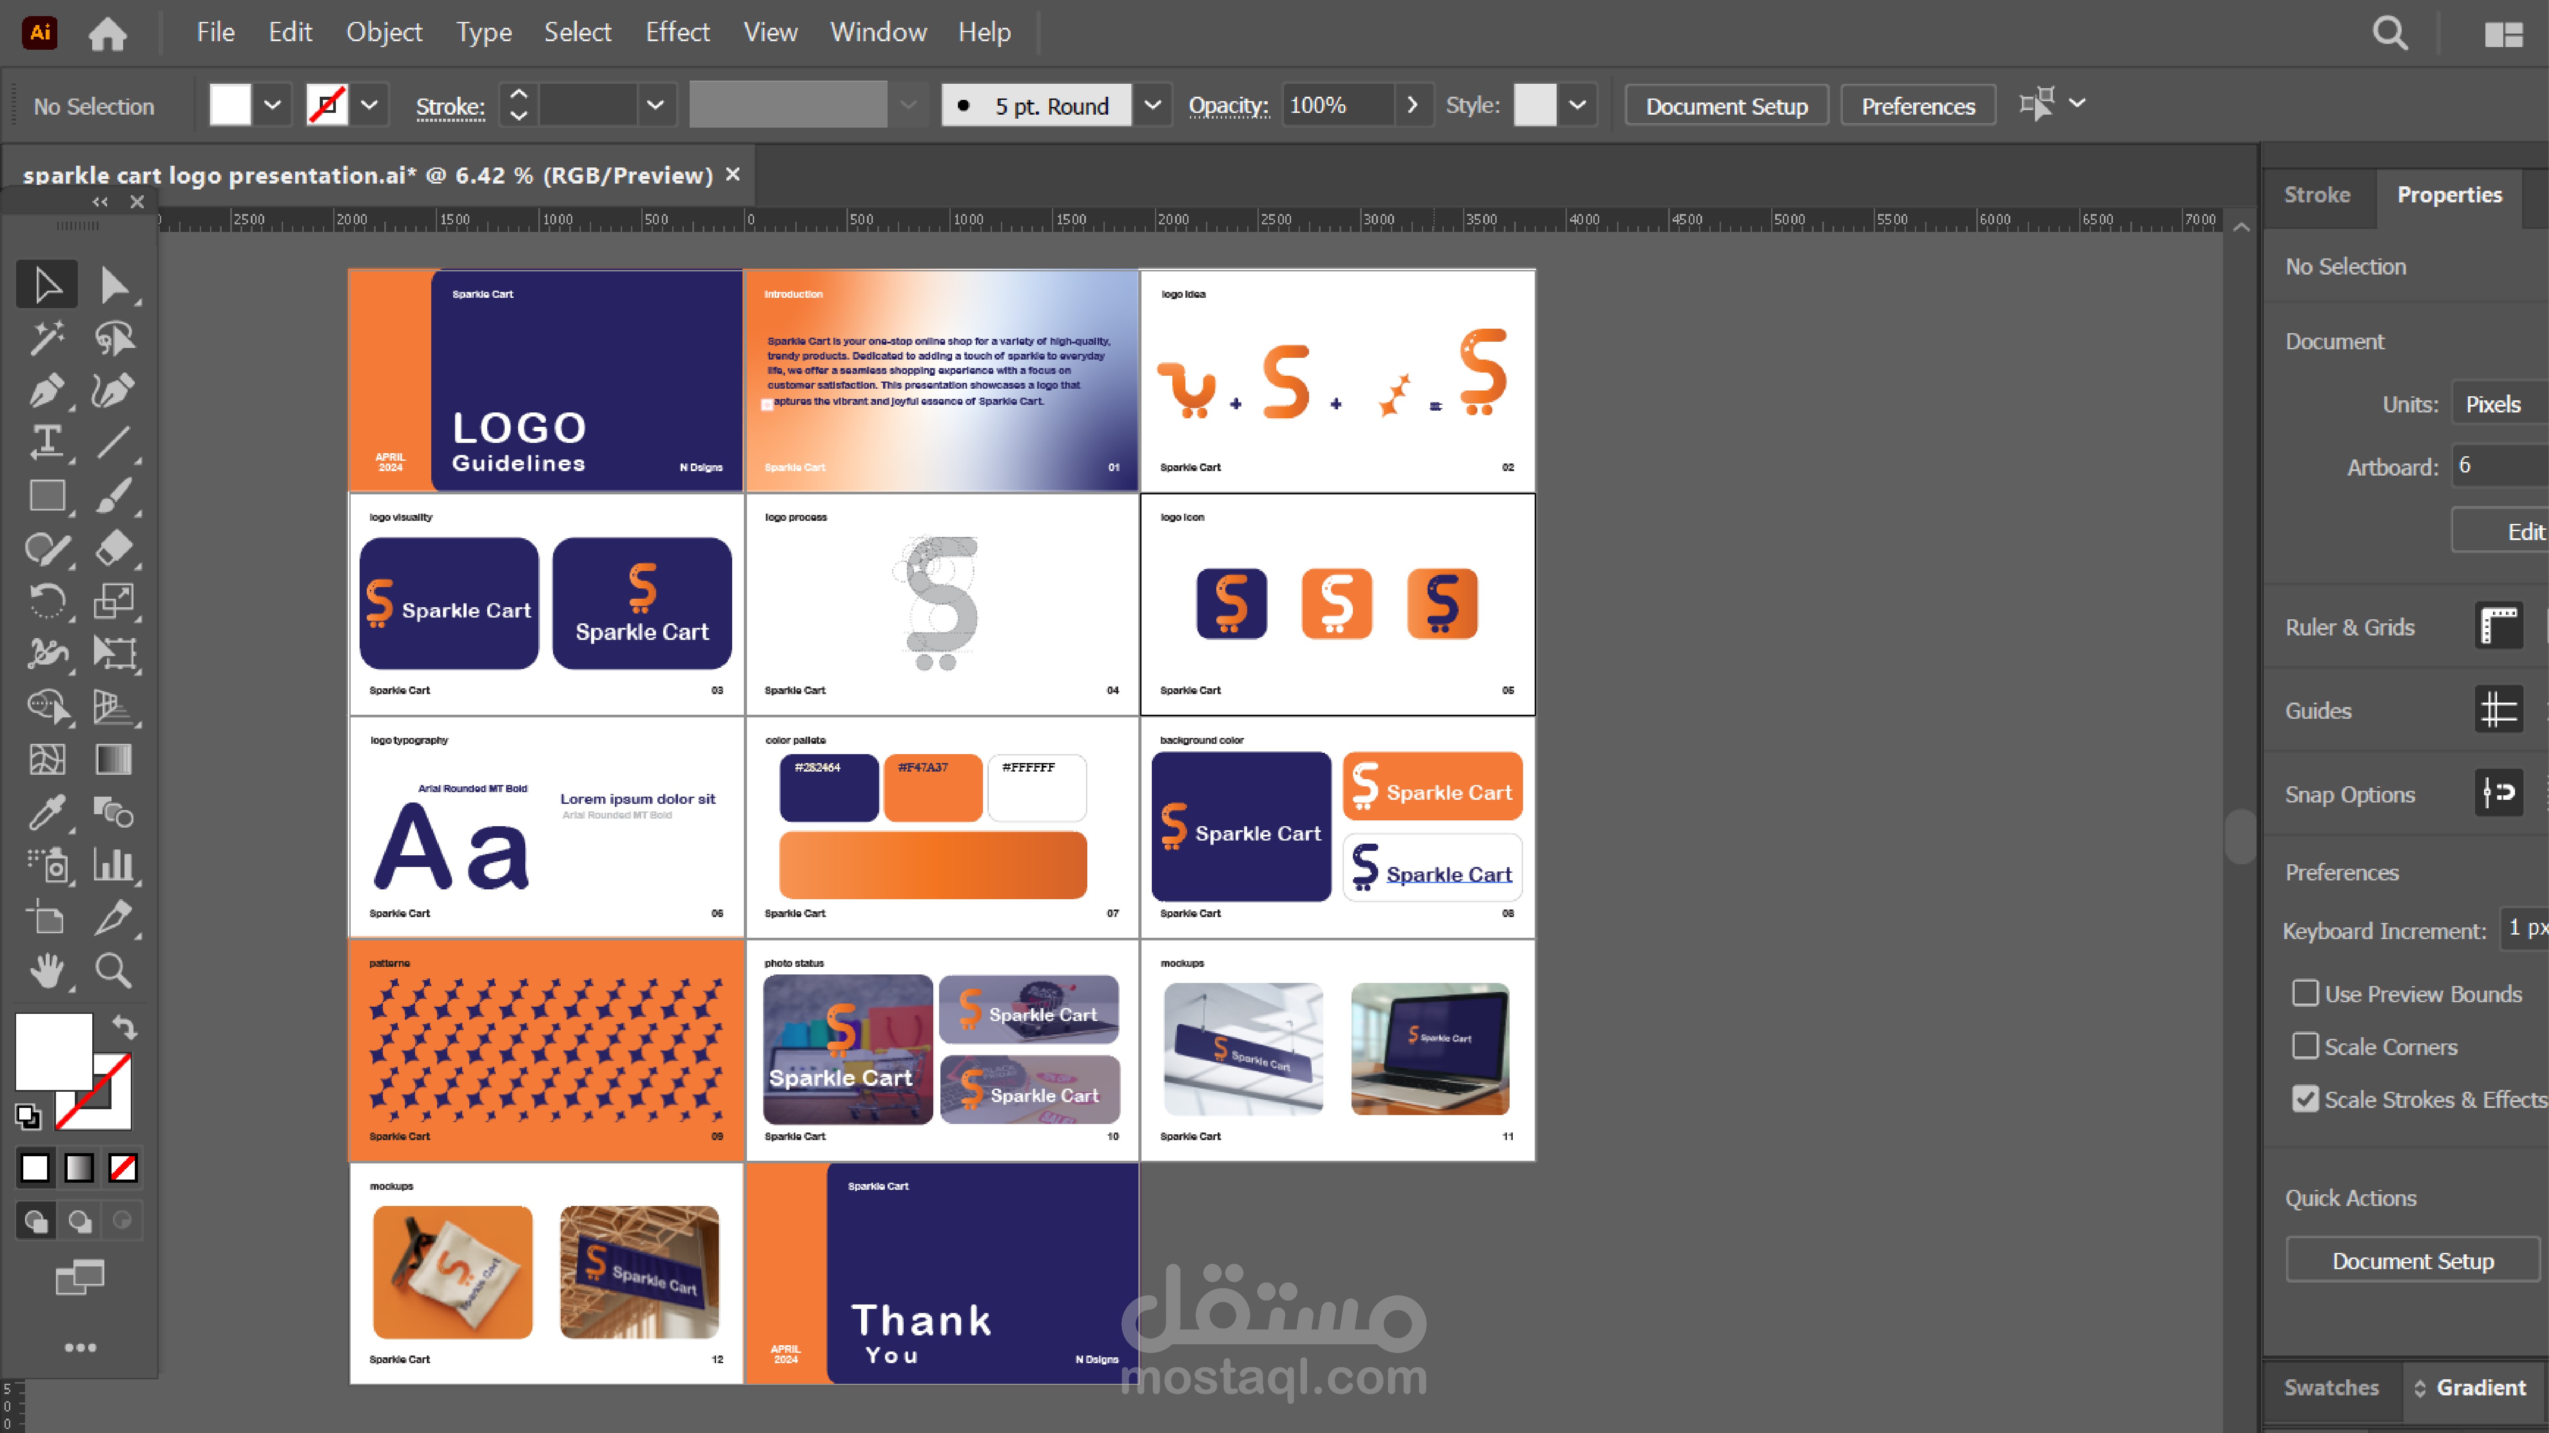Screen dimensions: 2549x1433
Task: Expand the Style dropdown arrow
Action: pyautogui.click(x=1577, y=105)
